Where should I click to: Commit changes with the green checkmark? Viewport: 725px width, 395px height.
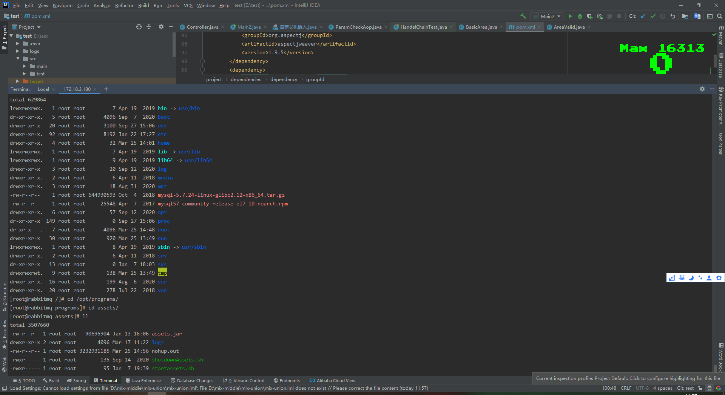[x=653, y=16]
